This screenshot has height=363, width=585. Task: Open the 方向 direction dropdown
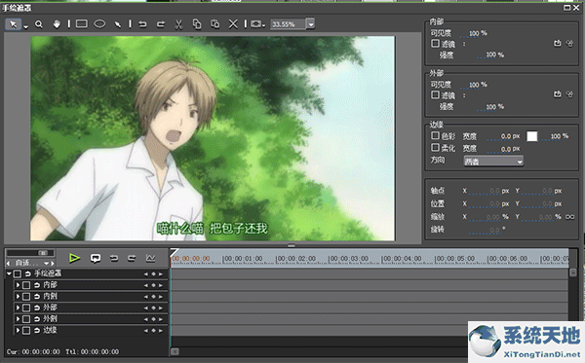click(493, 162)
